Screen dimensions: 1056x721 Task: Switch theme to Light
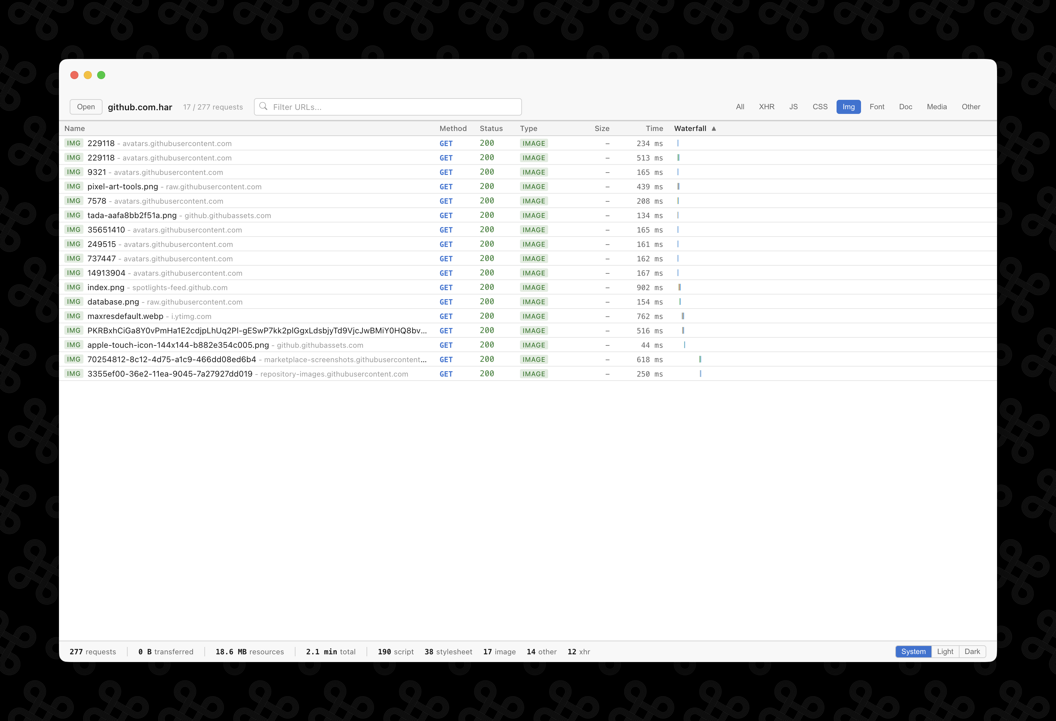coord(945,652)
